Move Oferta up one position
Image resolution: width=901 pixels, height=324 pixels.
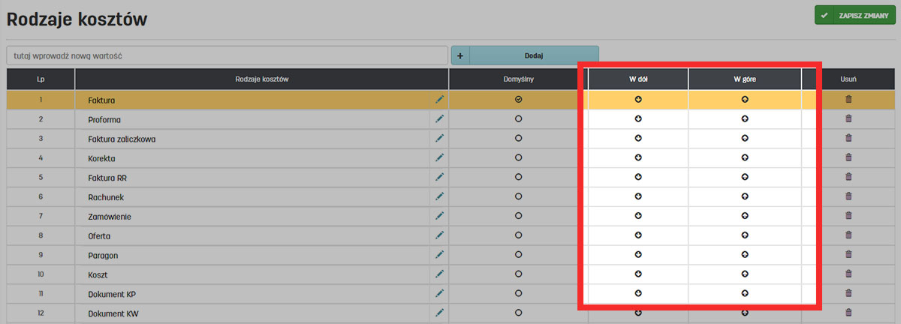(x=745, y=235)
